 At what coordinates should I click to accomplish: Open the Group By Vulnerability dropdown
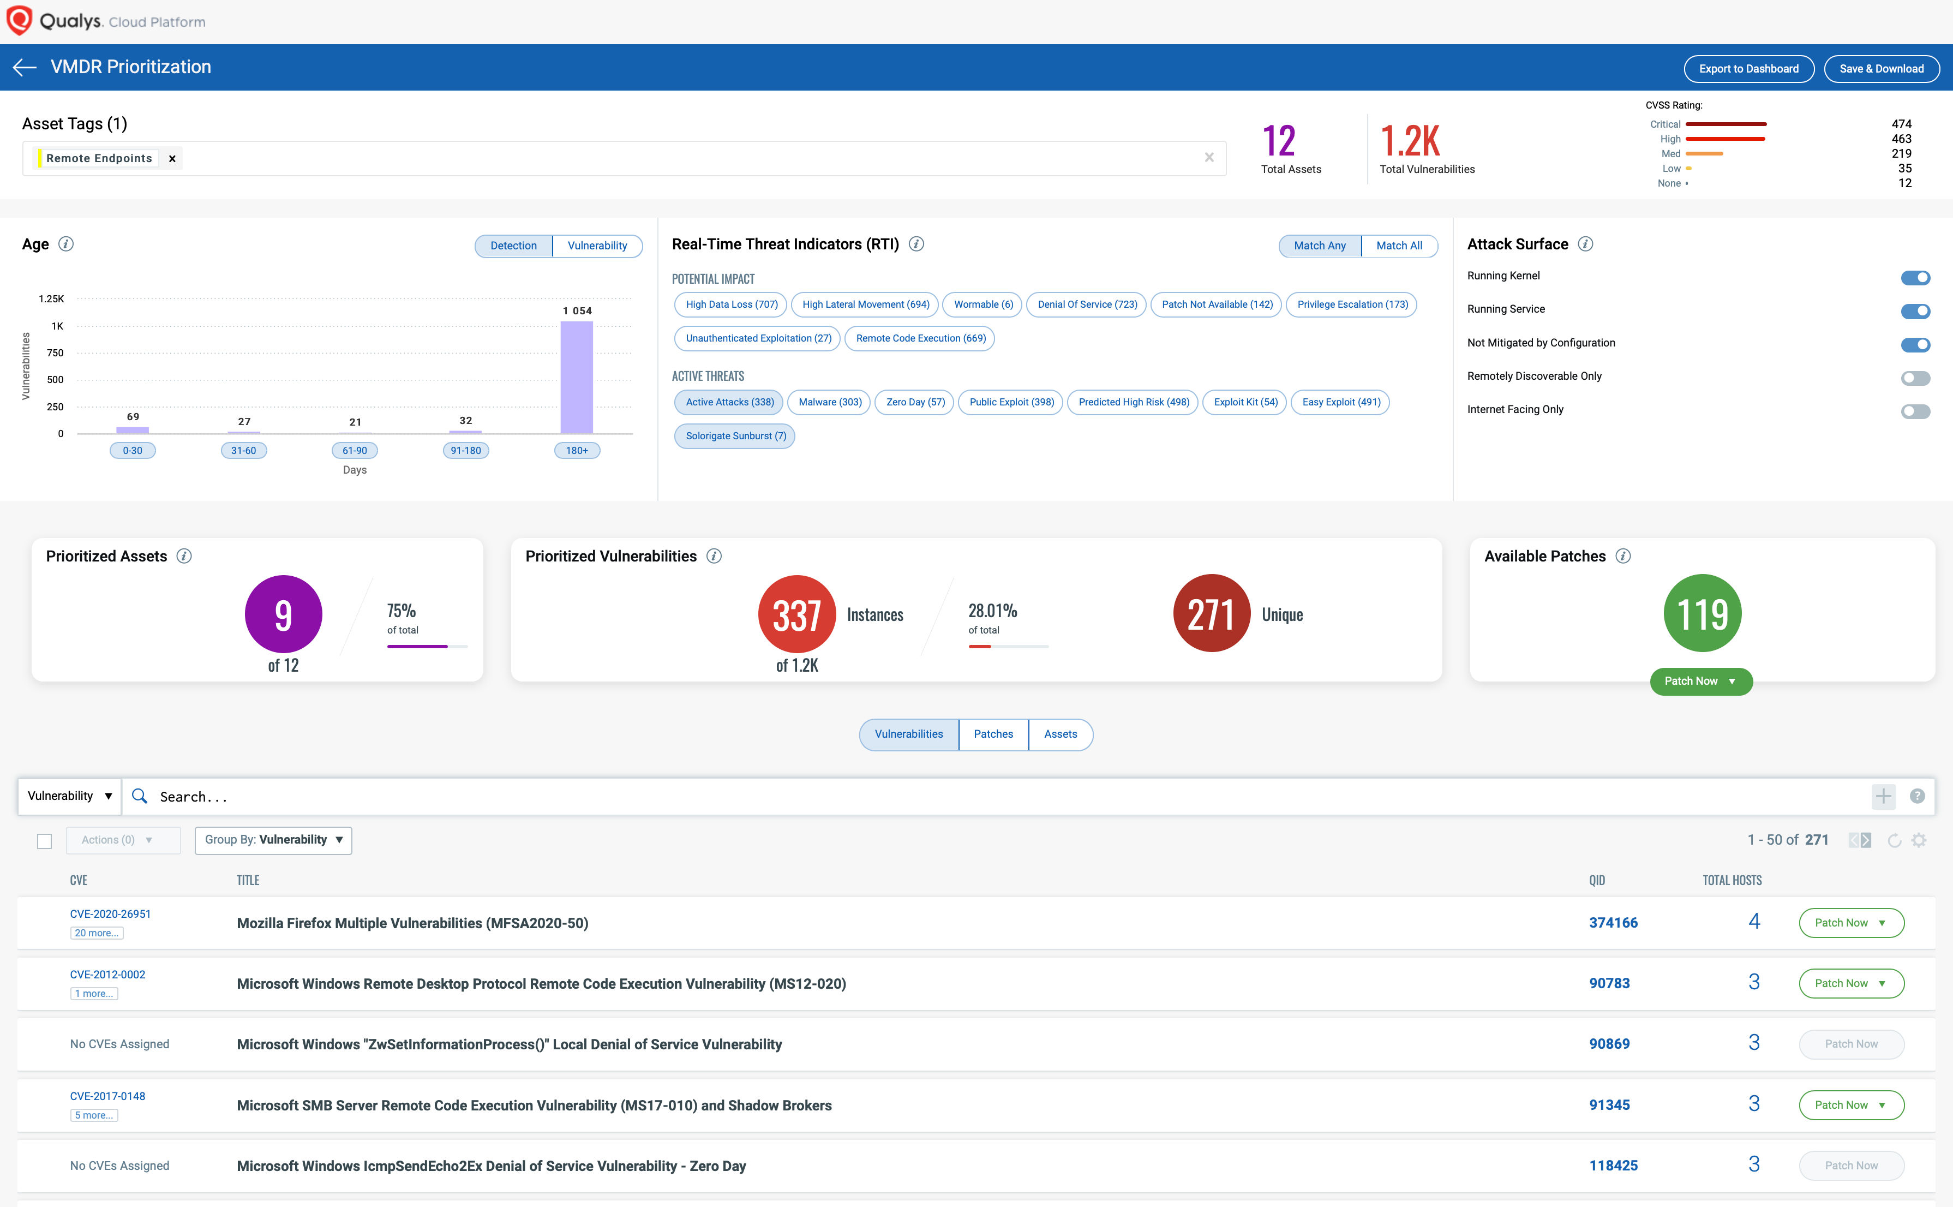[x=273, y=840]
